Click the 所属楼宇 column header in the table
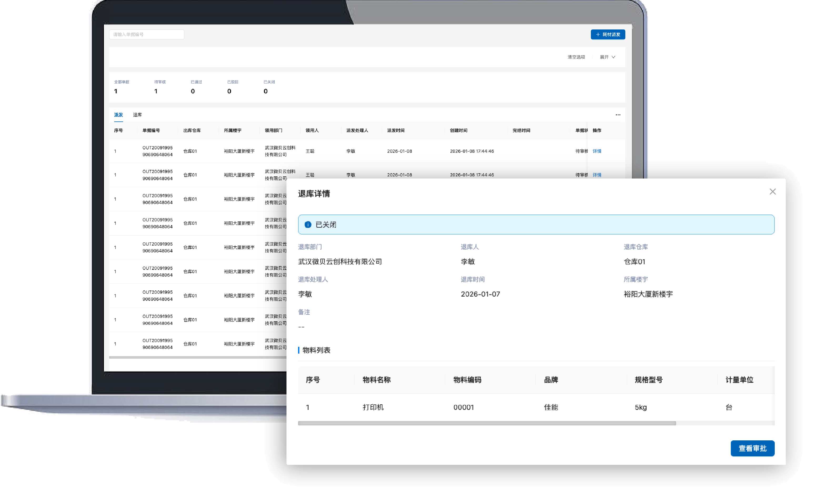The image size is (815, 499). click(233, 130)
